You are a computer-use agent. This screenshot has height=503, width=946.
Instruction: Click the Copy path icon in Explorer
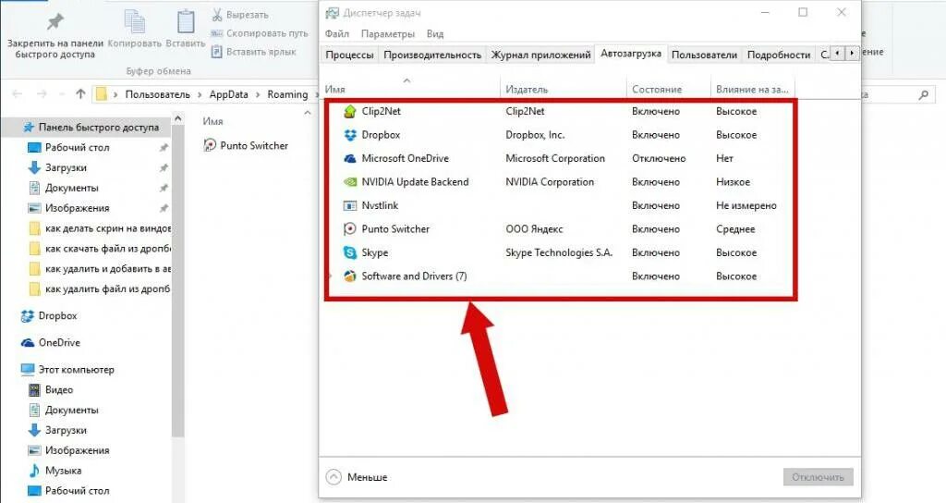217,33
